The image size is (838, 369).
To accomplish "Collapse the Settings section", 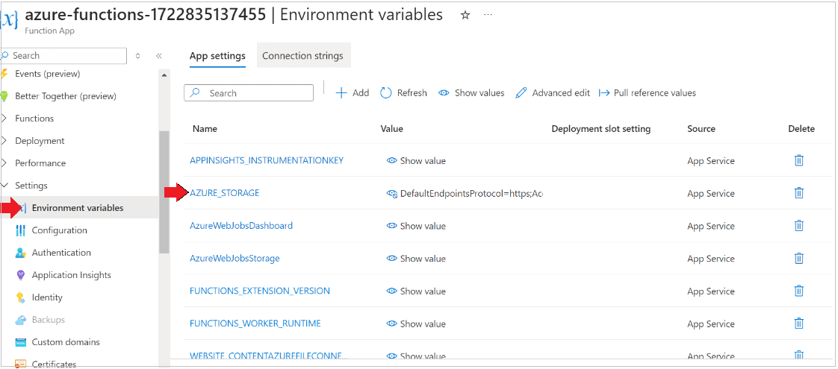I will [x=4, y=186].
